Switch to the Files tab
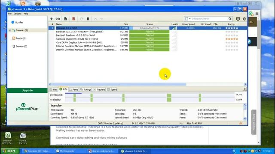 [x=53, y=89]
